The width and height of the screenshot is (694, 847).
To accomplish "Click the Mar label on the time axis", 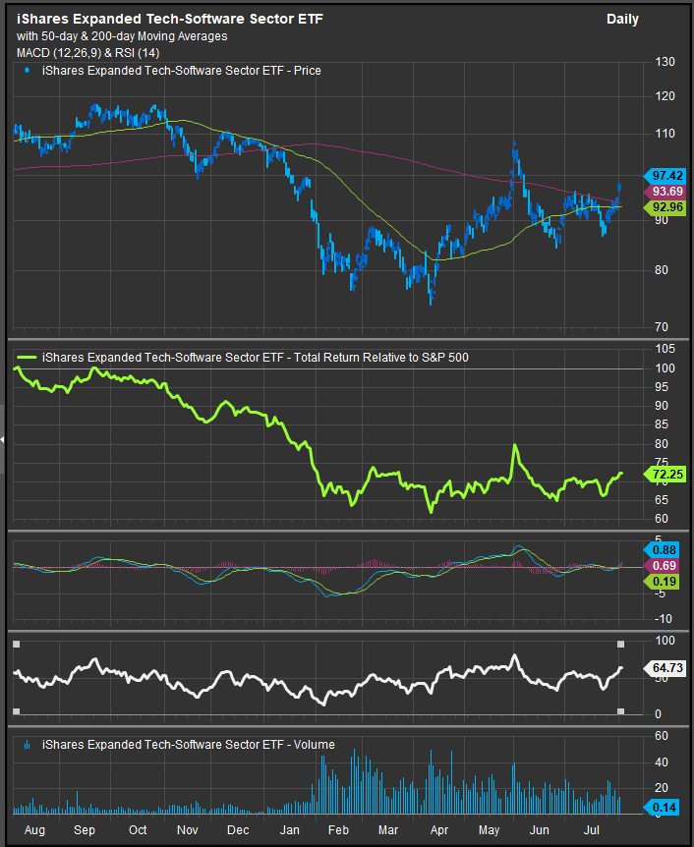I will pyautogui.click(x=388, y=830).
